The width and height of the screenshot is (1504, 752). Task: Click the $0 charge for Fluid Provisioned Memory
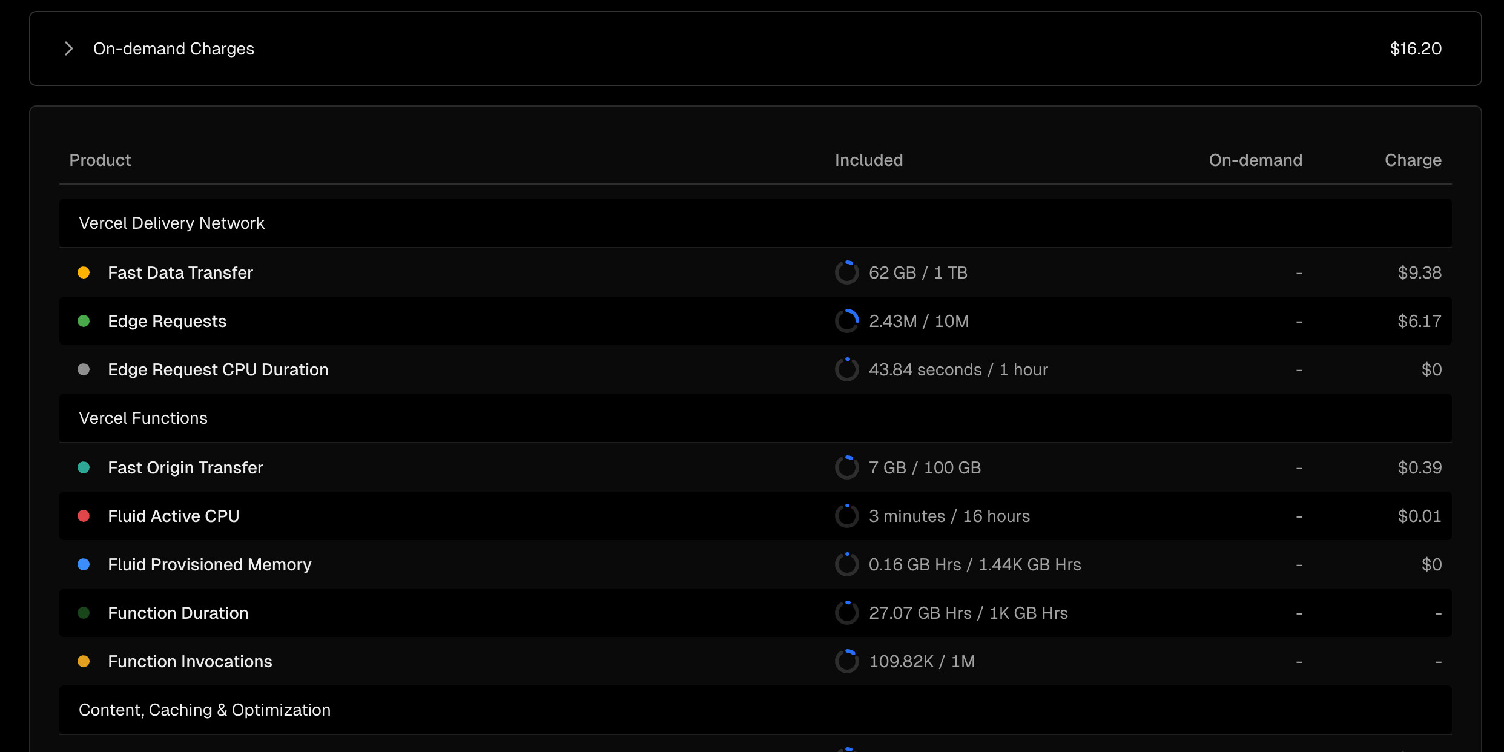tap(1431, 564)
